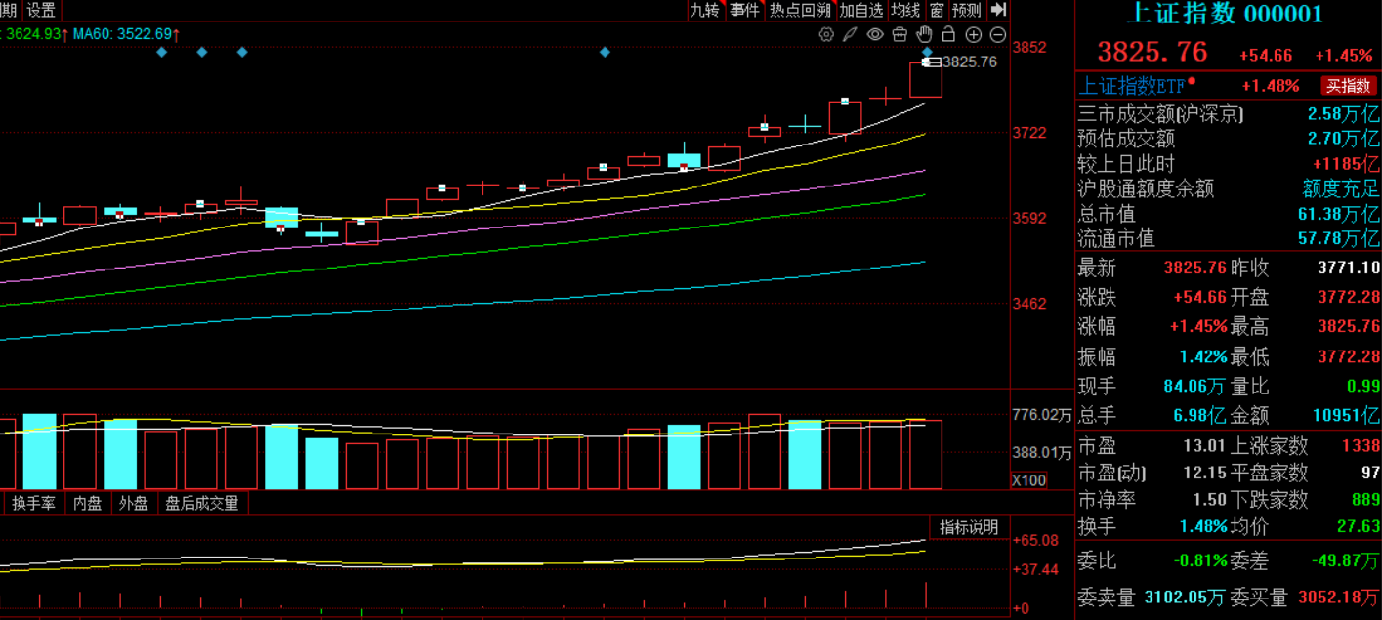Click the 预估成交额 value 2.70万亿

(x=1344, y=139)
